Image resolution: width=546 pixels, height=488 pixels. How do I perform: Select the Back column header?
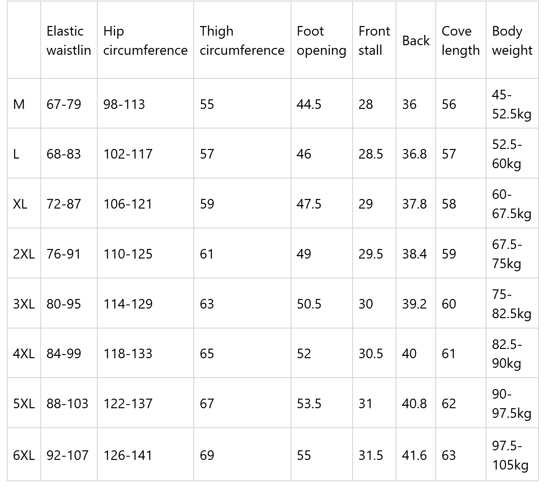coord(416,40)
